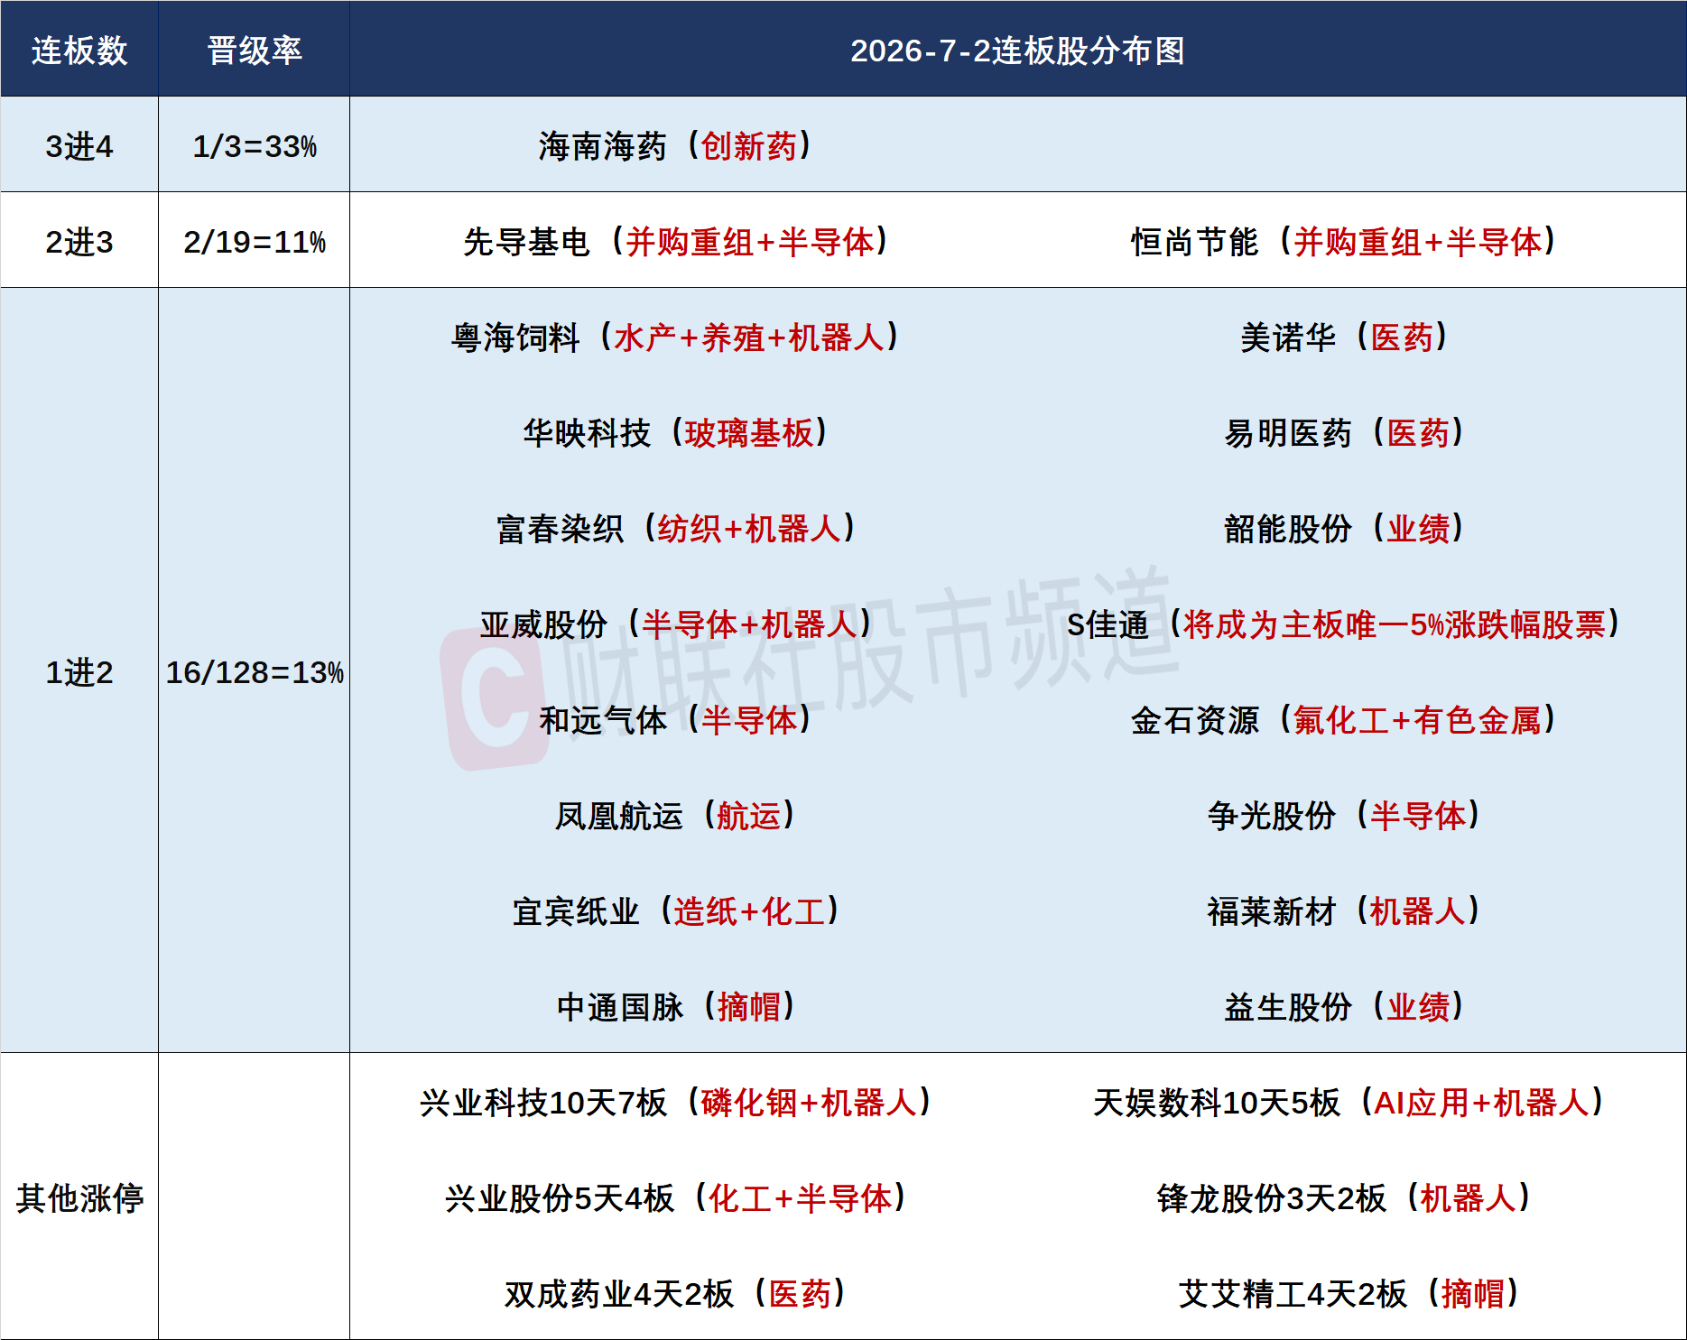Select the 连板数 column header
Screen dimensions: 1687x1340
(79, 50)
